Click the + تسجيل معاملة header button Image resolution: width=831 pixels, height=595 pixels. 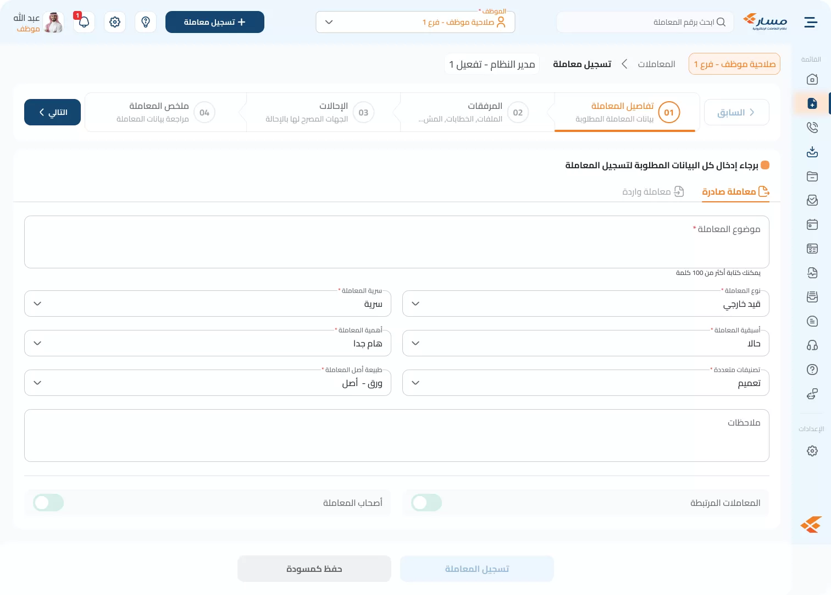215,22
